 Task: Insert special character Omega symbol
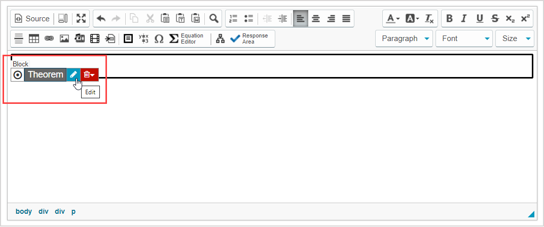[x=159, y=39]
